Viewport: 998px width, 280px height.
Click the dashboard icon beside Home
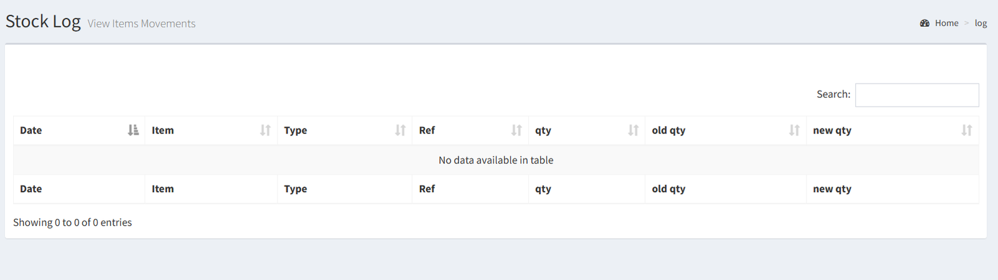[924, 23]
